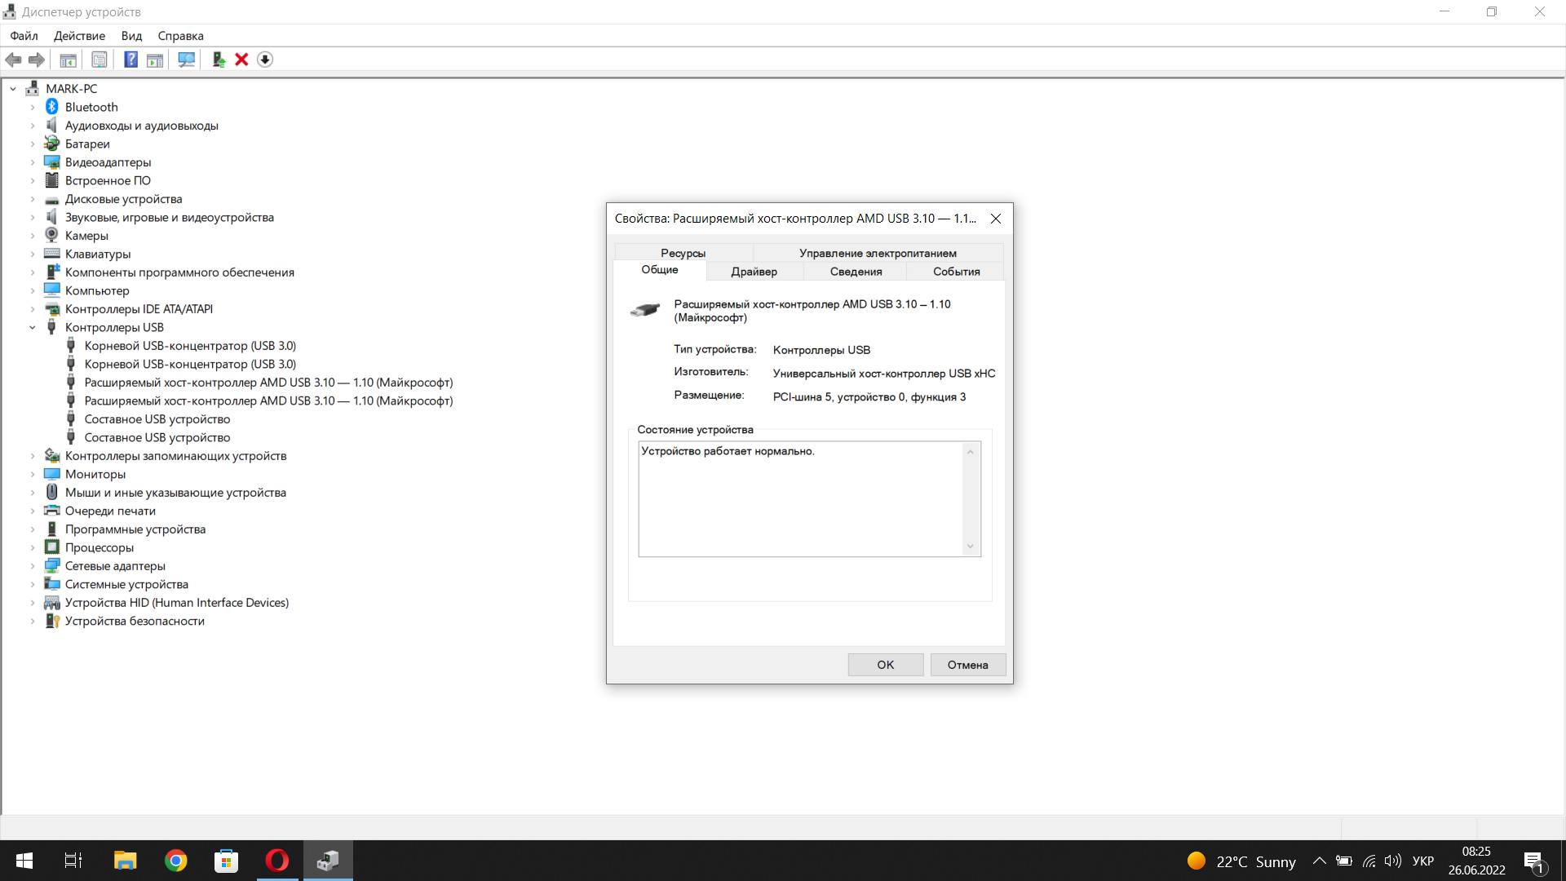Viewport: 1566px width, 881px height.
Task: Switch to the Драйвер tab
Action: [x=754, y=272]
